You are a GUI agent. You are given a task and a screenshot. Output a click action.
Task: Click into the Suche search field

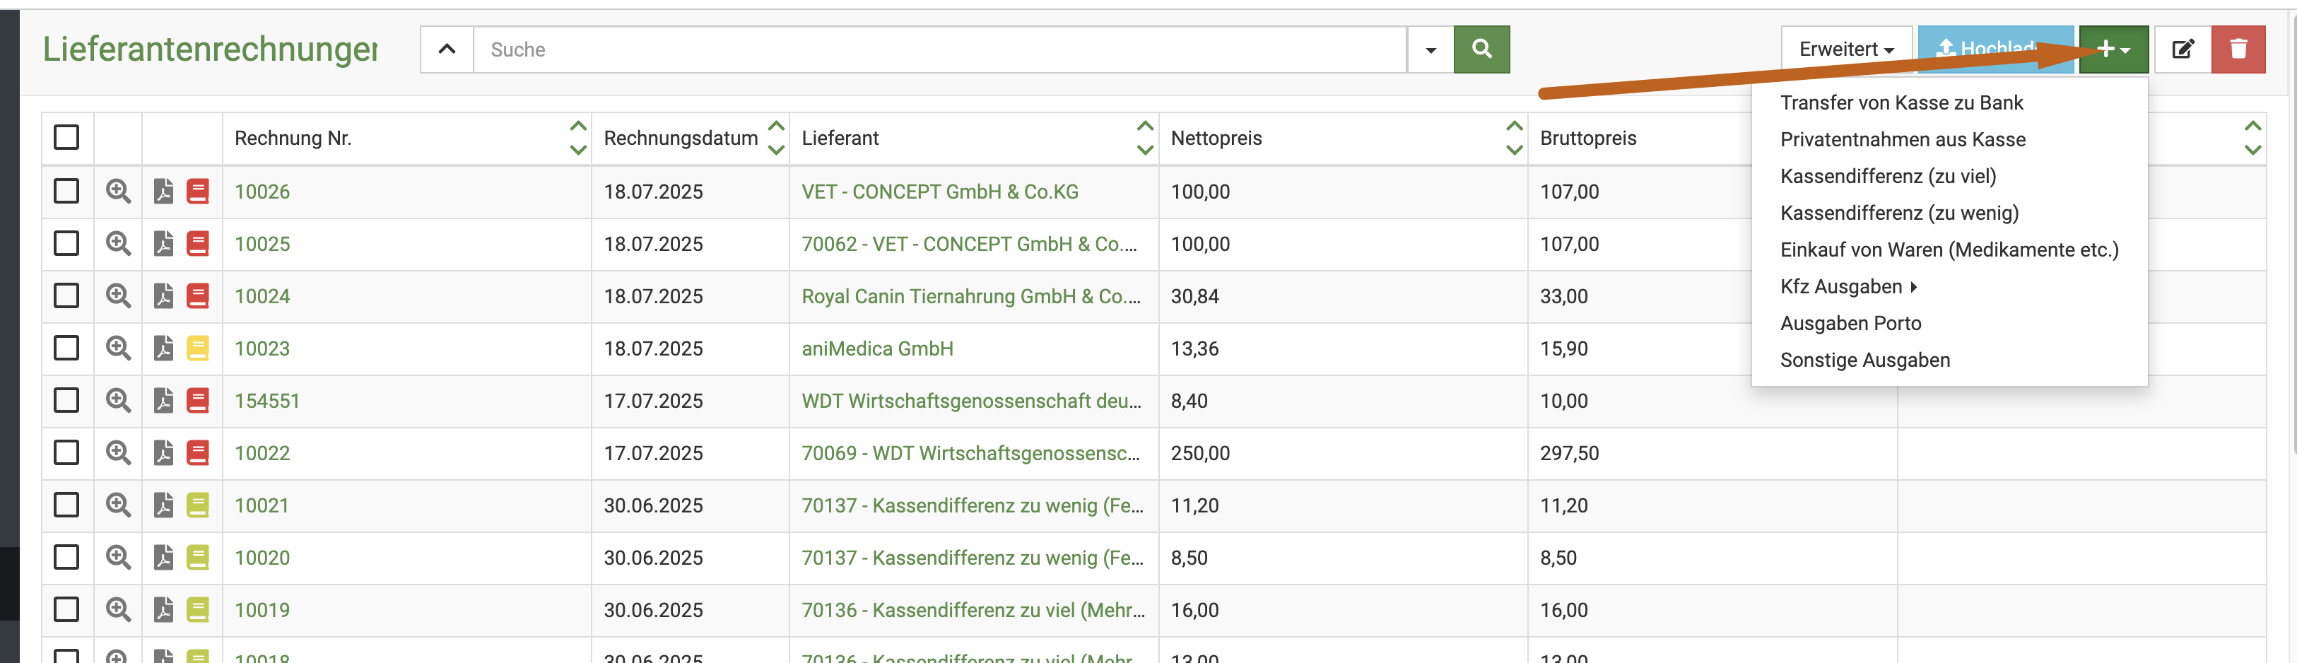pos(939,49)
